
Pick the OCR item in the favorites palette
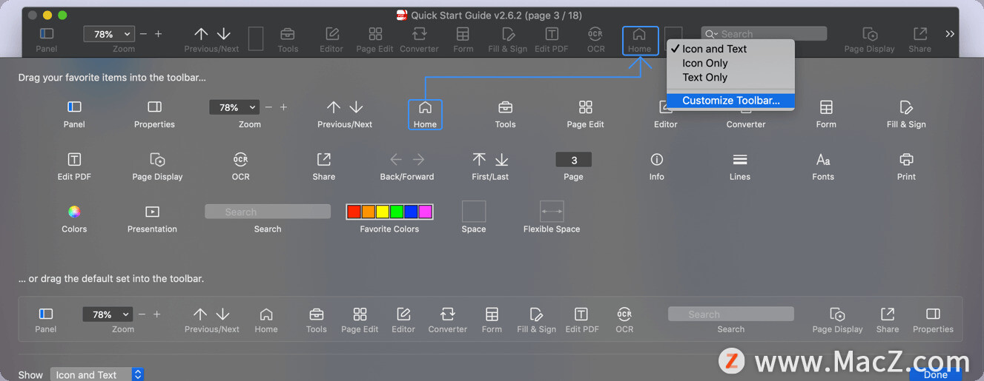(240, 166)
